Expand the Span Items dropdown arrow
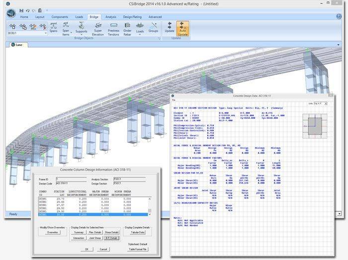 pyautogui.click(x=71, y=33)
